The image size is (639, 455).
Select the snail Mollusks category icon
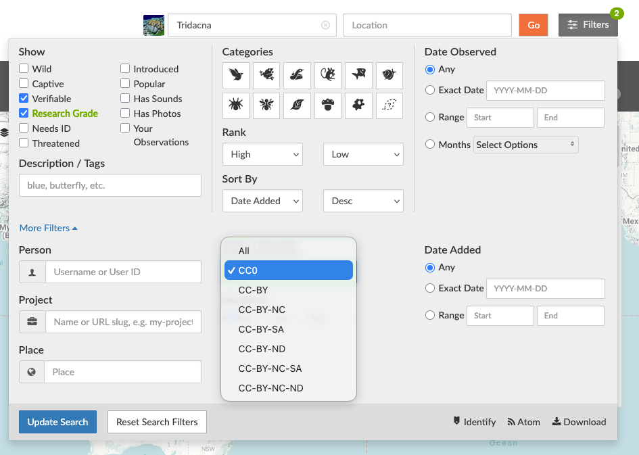tap(389, 75)
